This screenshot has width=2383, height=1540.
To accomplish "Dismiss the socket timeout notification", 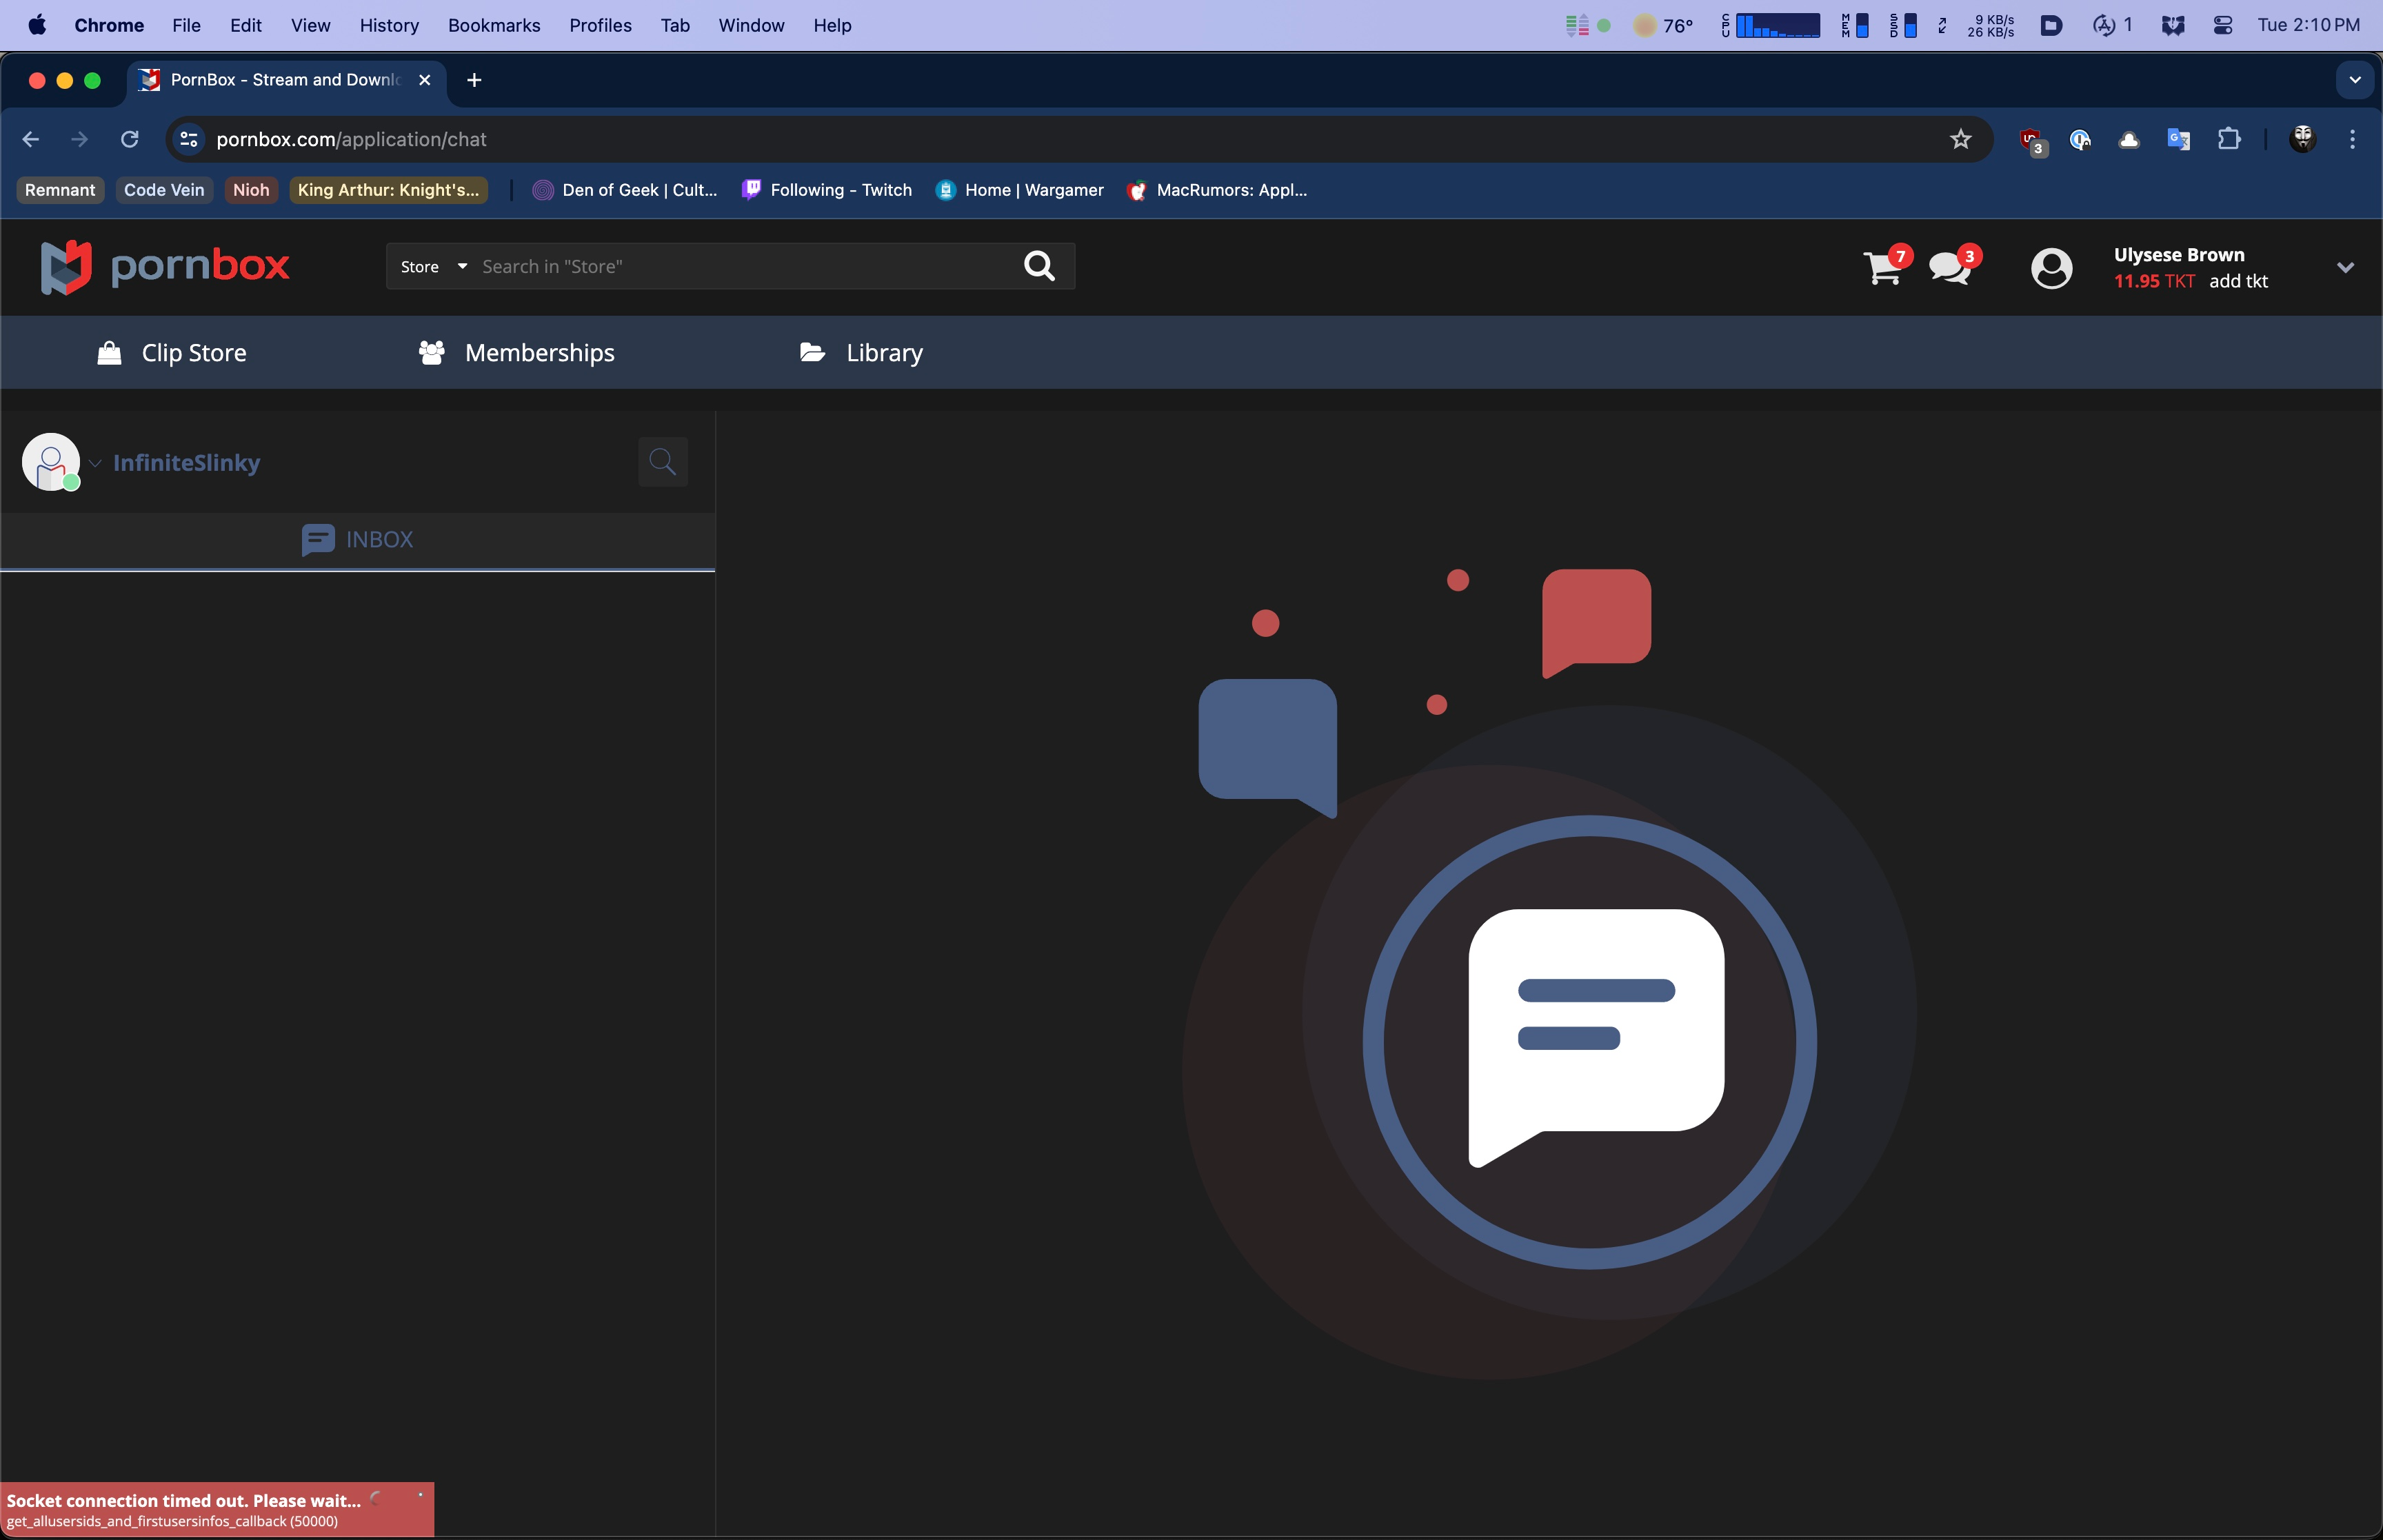I will coord(420,1495).
